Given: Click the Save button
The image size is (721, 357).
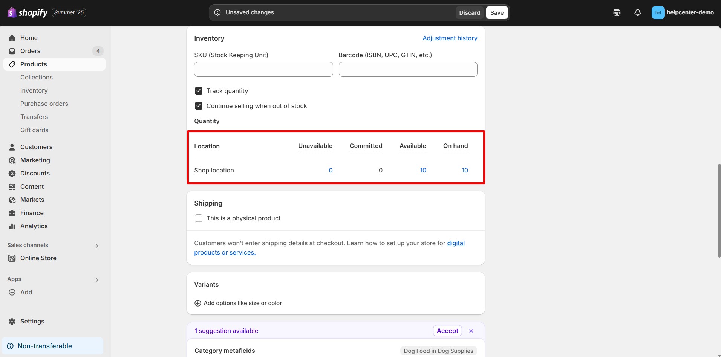Looking at the screenshot, I should coord(497,12).
